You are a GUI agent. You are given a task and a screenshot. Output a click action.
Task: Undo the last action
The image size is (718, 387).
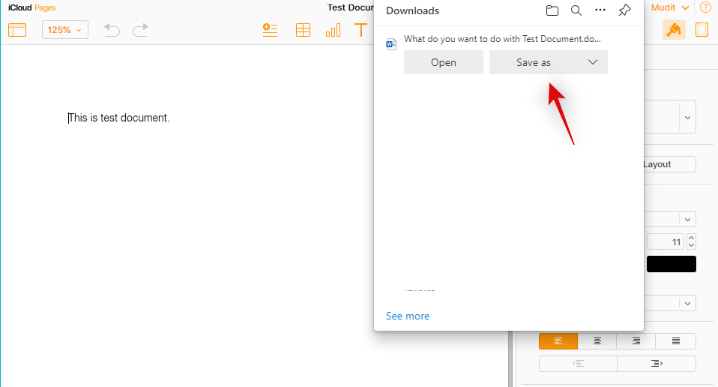(x=112, y=30)
